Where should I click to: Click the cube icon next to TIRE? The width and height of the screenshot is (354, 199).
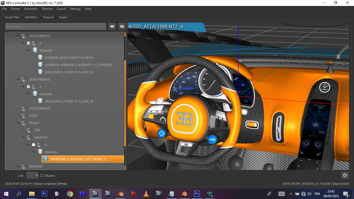[x=29, y=130]
